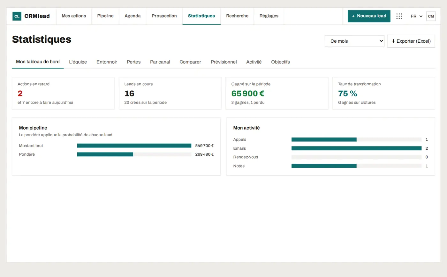Open Prospection section
This screenshot has height=277, width=447.
[164, 16]
